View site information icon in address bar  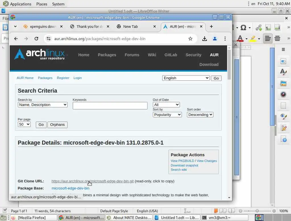(x=48, y=39)
